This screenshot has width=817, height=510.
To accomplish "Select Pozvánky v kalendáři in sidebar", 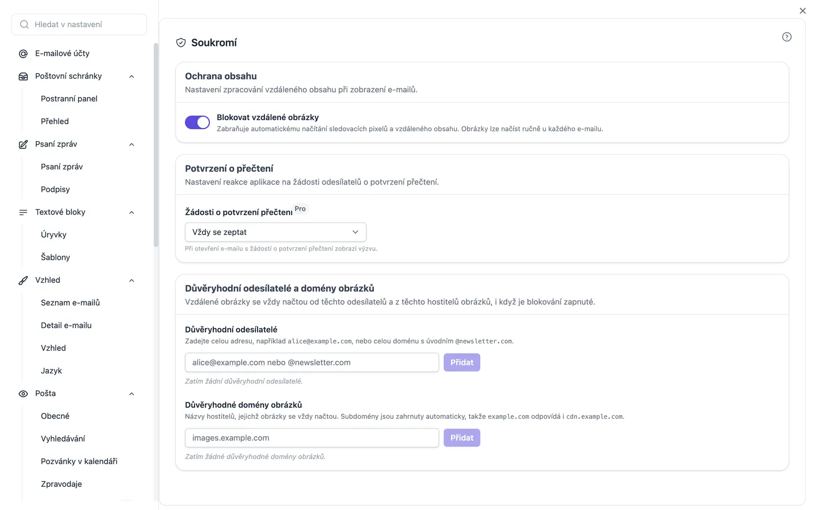I will [x=79, y=461].
